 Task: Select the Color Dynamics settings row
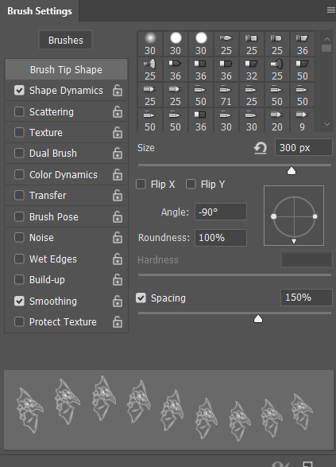[66, 174]
